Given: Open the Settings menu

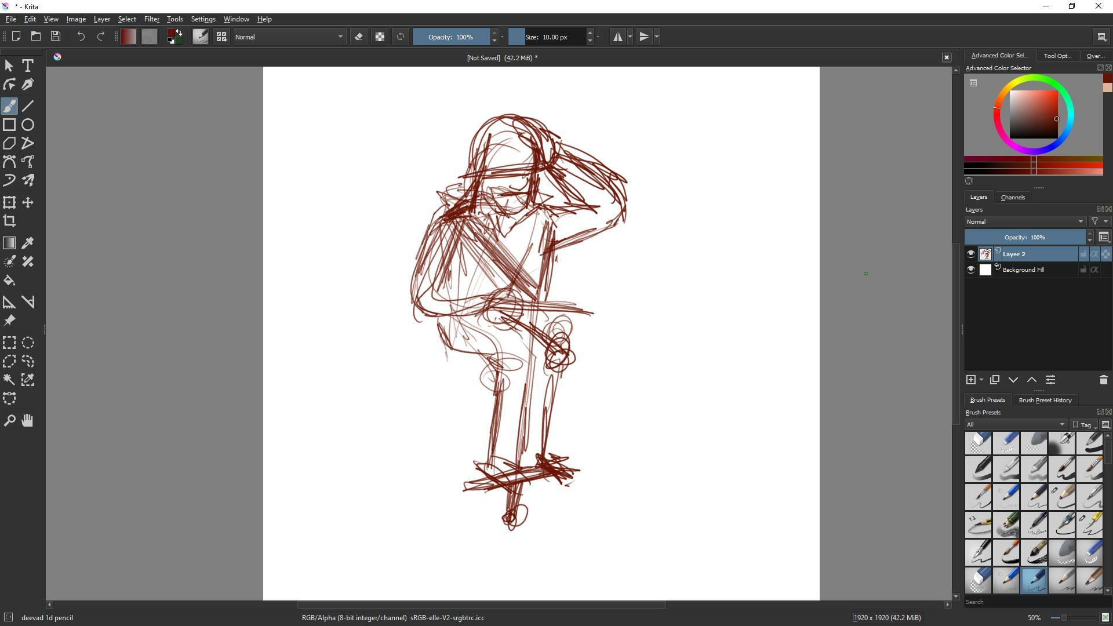Looking at the screenshot, I should pos(203,19).
